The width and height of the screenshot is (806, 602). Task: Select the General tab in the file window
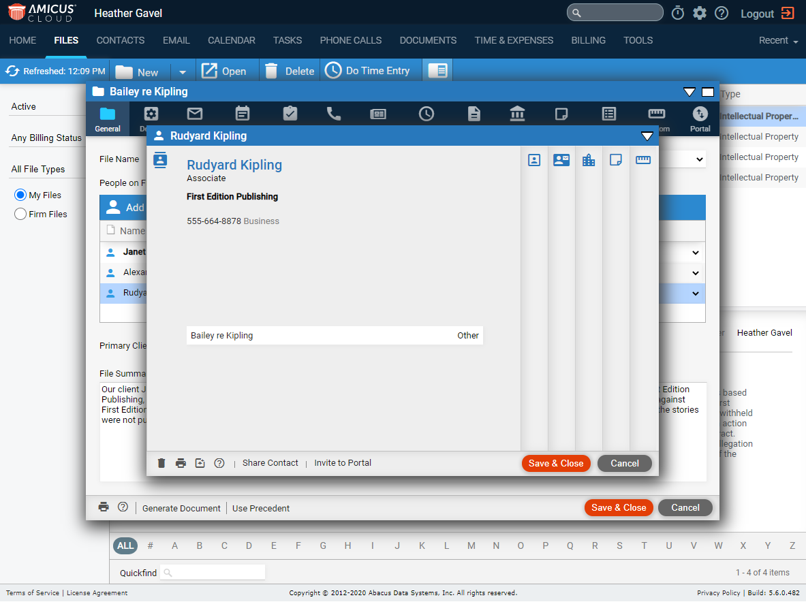pyautogui.click(x=108, y=119)
